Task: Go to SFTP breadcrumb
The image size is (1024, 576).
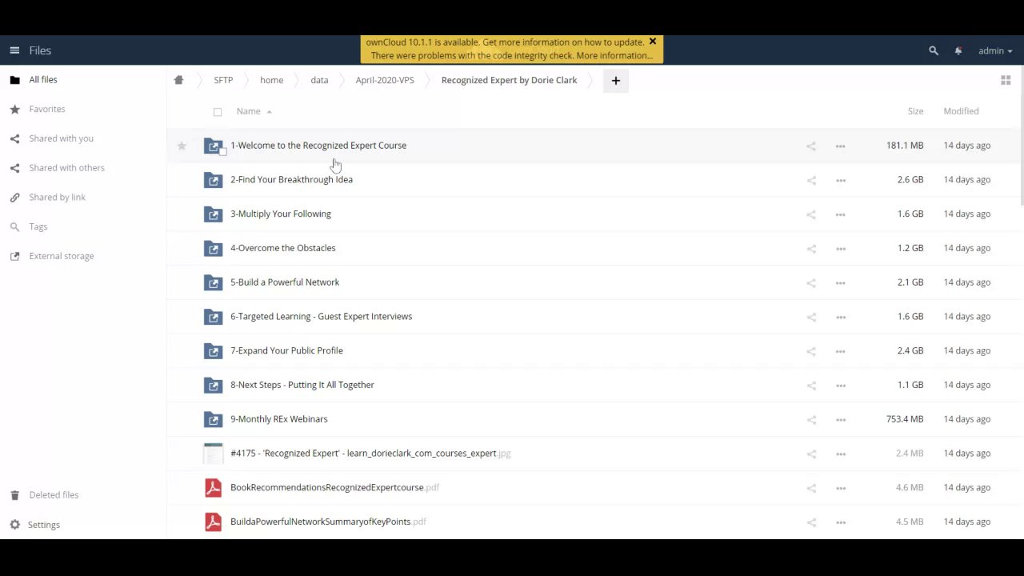Action: tap(223, 80)
